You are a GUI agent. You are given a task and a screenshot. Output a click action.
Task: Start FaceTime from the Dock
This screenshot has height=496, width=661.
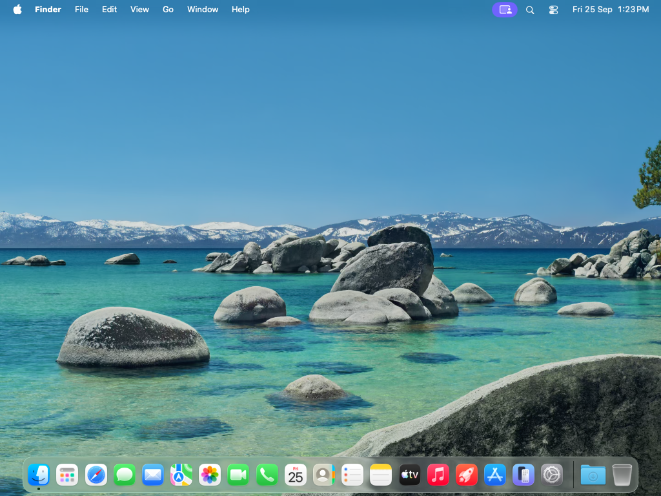pos(238,475)
